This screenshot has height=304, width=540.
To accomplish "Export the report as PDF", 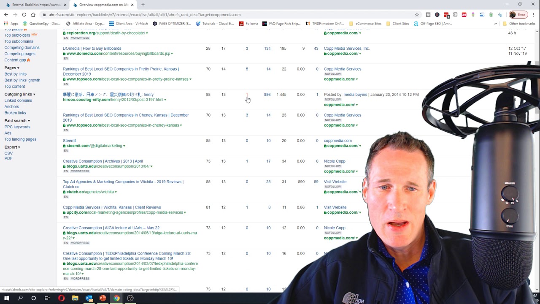I will 8,159.
